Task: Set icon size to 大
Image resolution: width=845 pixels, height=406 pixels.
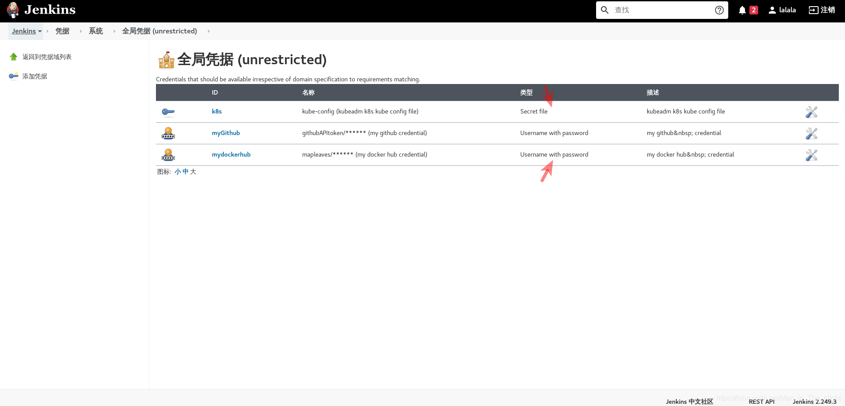Action: pyautogui.click(x=193, y=172)
